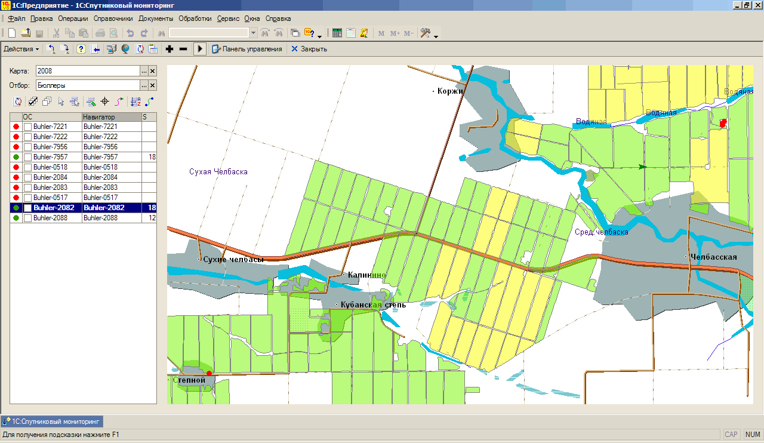The width and height of the screenshot is (764, 443).
Task: Click the A-Z sort list icon
Action: (x=135, y=101)
